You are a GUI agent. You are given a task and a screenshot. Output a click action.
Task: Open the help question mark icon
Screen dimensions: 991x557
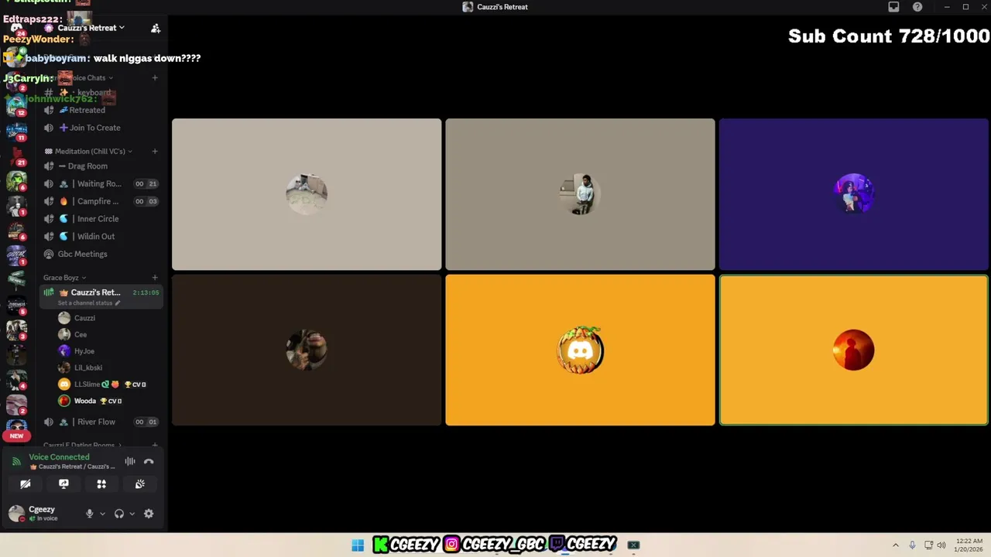point(917,7)
